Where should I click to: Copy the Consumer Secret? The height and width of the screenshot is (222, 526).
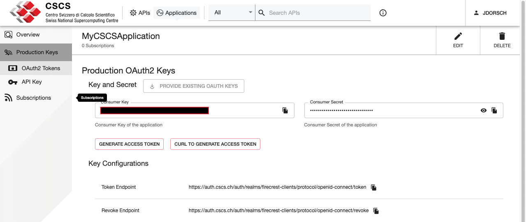click(x=495, y=110)
